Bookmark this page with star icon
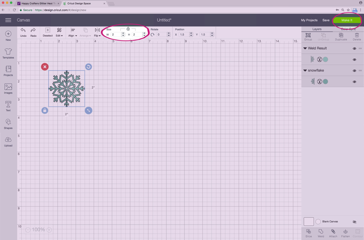This screenshot has height=240, width=364. click(348, 10)
